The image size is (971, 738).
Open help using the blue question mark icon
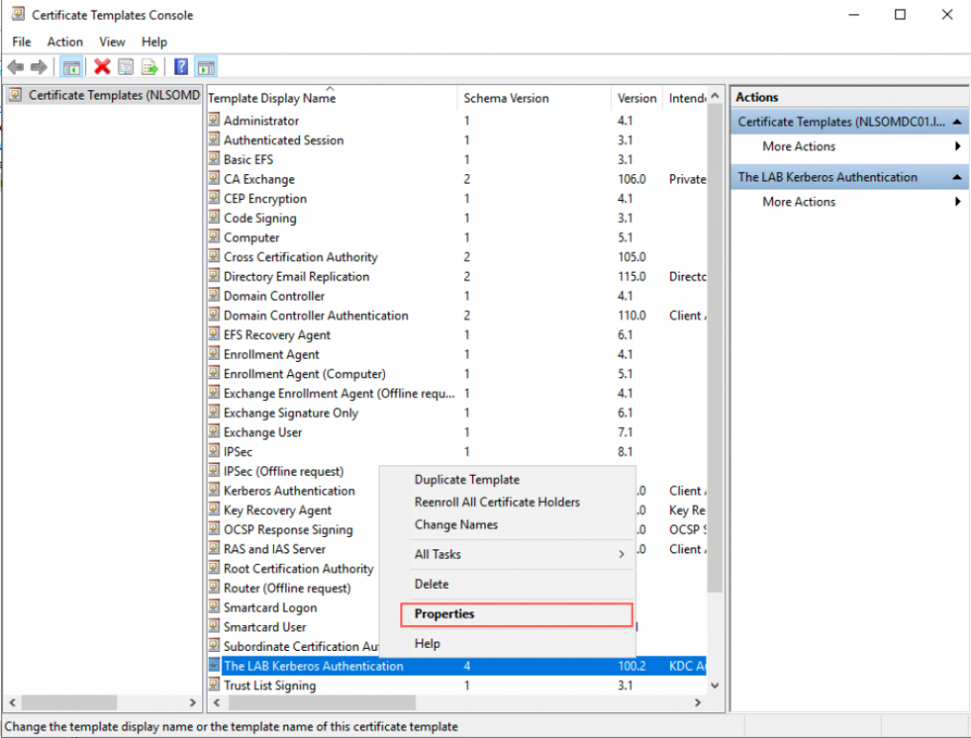(x=180, y=66)
